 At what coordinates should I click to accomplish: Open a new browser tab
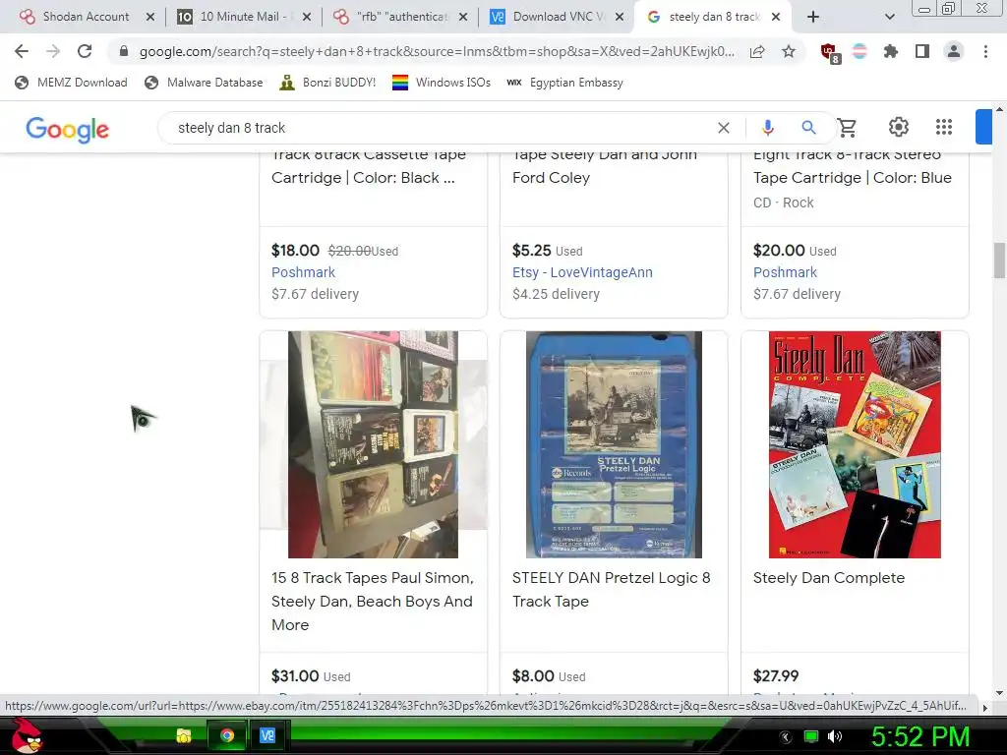click(813, 17)
